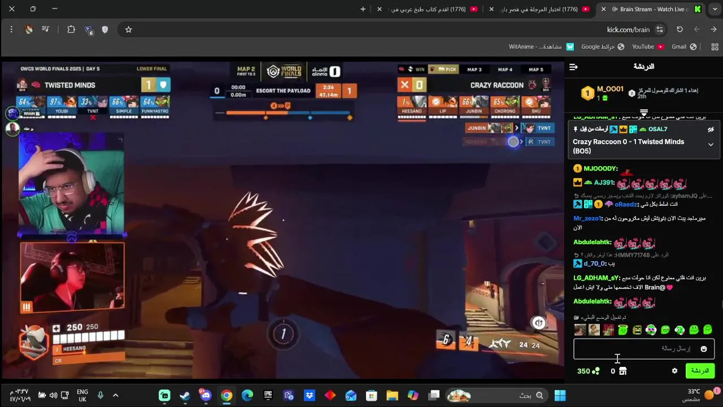Viewport: 723px width, 407px height.
Task: Open a new browser tab
Action: (x=363, y=9)
